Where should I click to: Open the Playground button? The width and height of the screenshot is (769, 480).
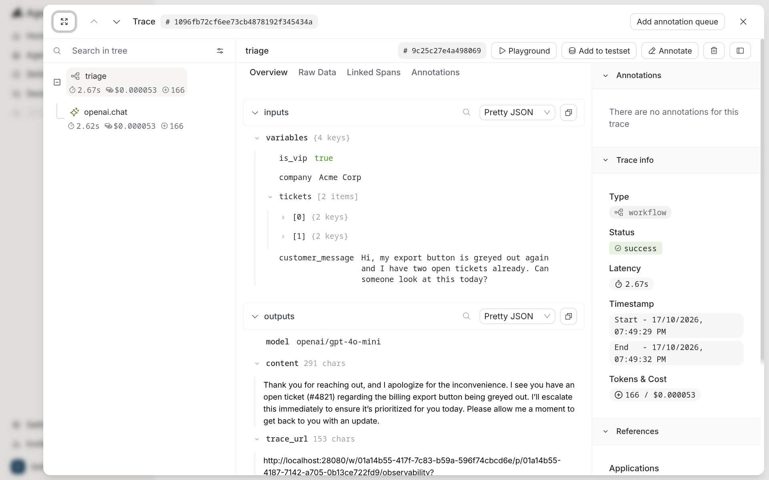pos(524,51)
